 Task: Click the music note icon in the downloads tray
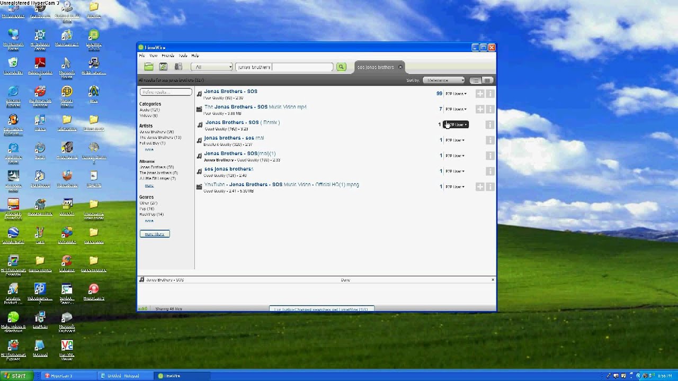(141, 279)
